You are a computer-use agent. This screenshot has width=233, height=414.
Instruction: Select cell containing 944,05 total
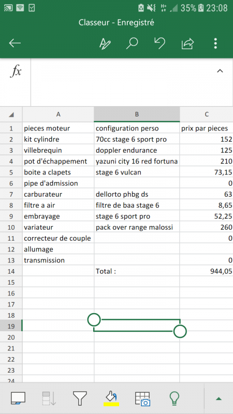(x=206, y=271)
